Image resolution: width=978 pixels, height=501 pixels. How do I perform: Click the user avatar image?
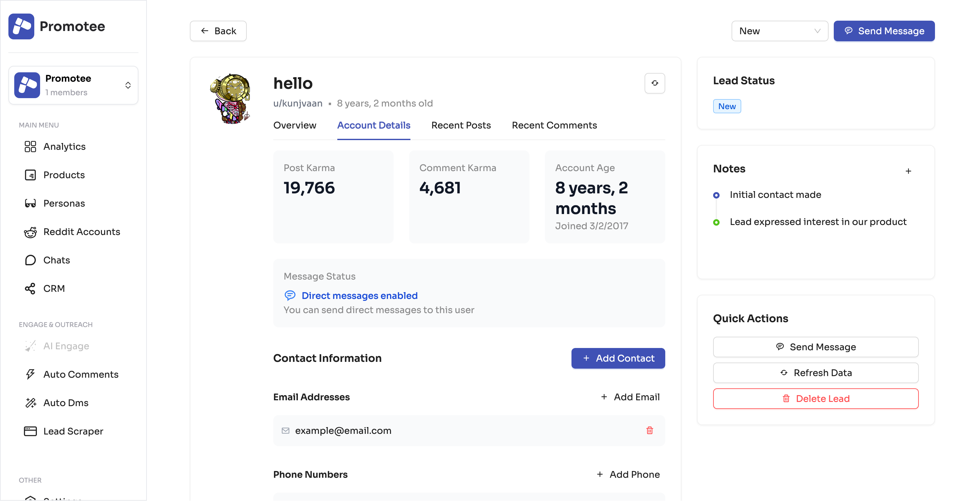tap(230, 98)
